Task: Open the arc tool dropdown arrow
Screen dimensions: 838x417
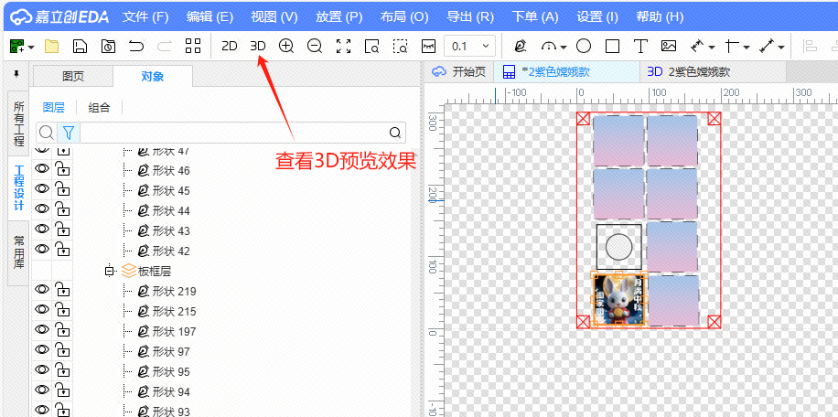Action: coord(563,46)
